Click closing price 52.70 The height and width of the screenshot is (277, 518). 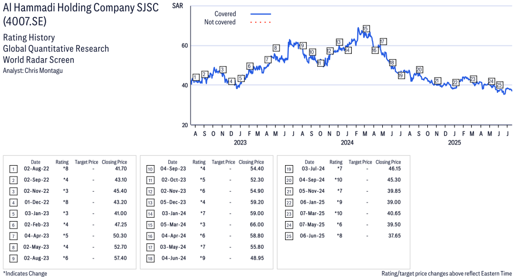120,247
